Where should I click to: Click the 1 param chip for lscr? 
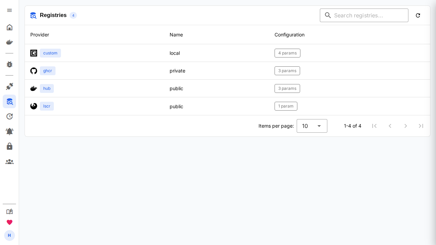[286, 106]
